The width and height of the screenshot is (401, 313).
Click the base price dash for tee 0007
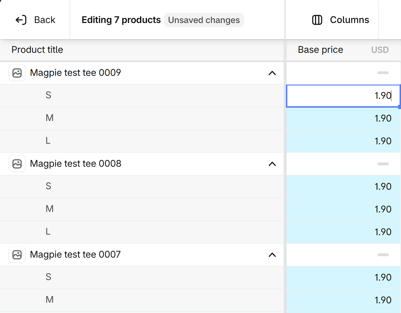(383, 255)
